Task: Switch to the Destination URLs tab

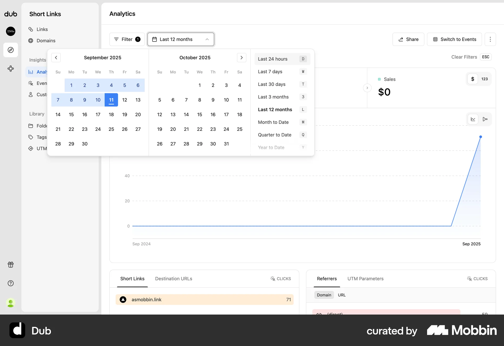Action: tap(174, 279)
